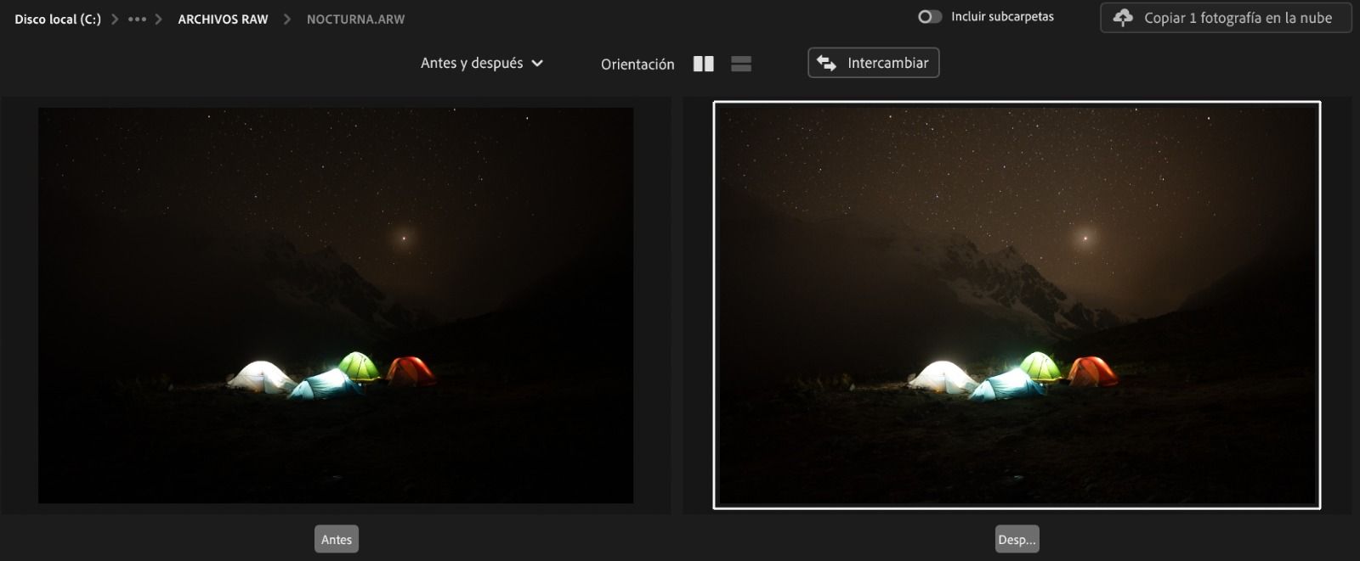
Task: Click the chevron after Disco local (C:)
Action: 115,19
